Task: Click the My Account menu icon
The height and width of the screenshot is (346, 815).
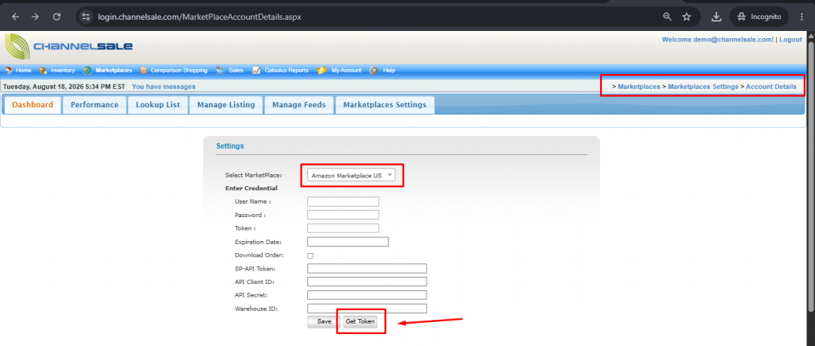Action: click(x=322, y=70)
